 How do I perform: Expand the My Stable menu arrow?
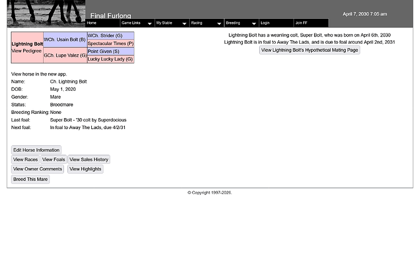pyautogui.click(x=184, y=24)
